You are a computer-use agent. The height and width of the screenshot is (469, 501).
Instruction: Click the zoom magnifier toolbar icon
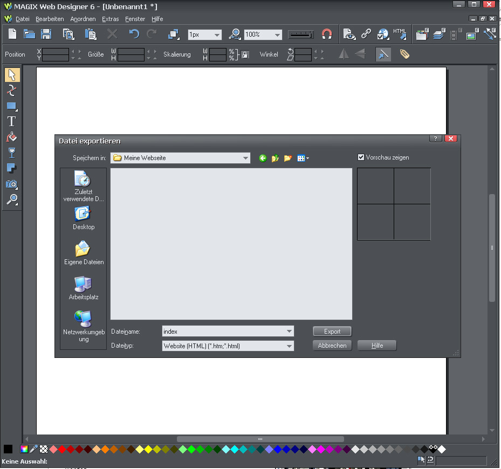tap(235, 34)
